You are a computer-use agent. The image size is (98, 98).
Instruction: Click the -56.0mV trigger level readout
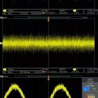click(x=75, y=72)
